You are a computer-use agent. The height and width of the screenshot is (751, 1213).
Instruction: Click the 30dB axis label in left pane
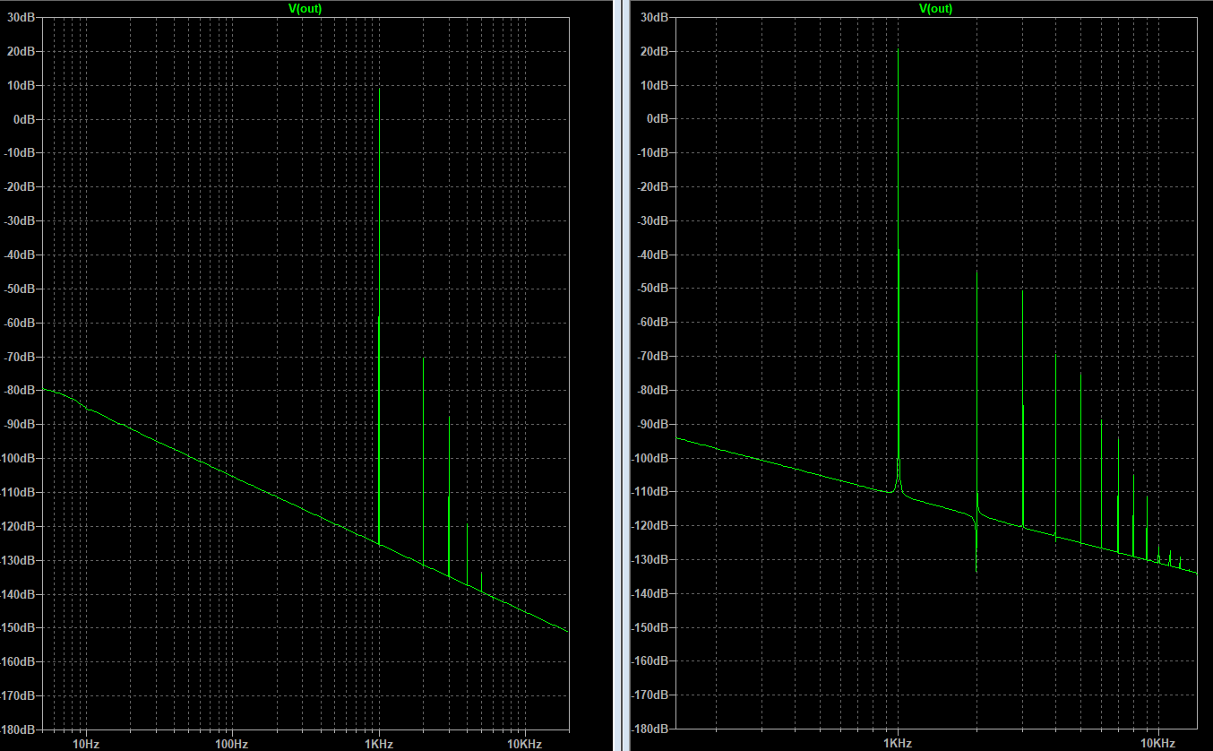click(23, 18)
